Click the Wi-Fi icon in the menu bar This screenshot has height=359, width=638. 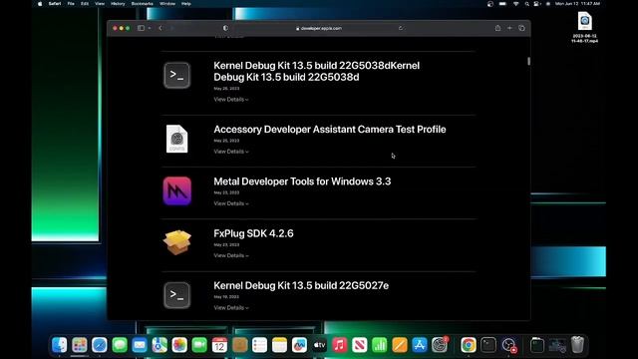(x=516, y=4)
